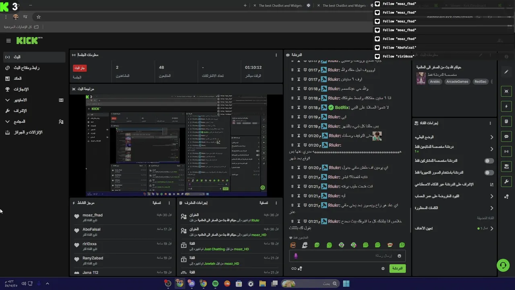Viewport: 515px width, 290px height.
Task: Insert the white ghost with sunglasses emote
Action: point(305,245)
